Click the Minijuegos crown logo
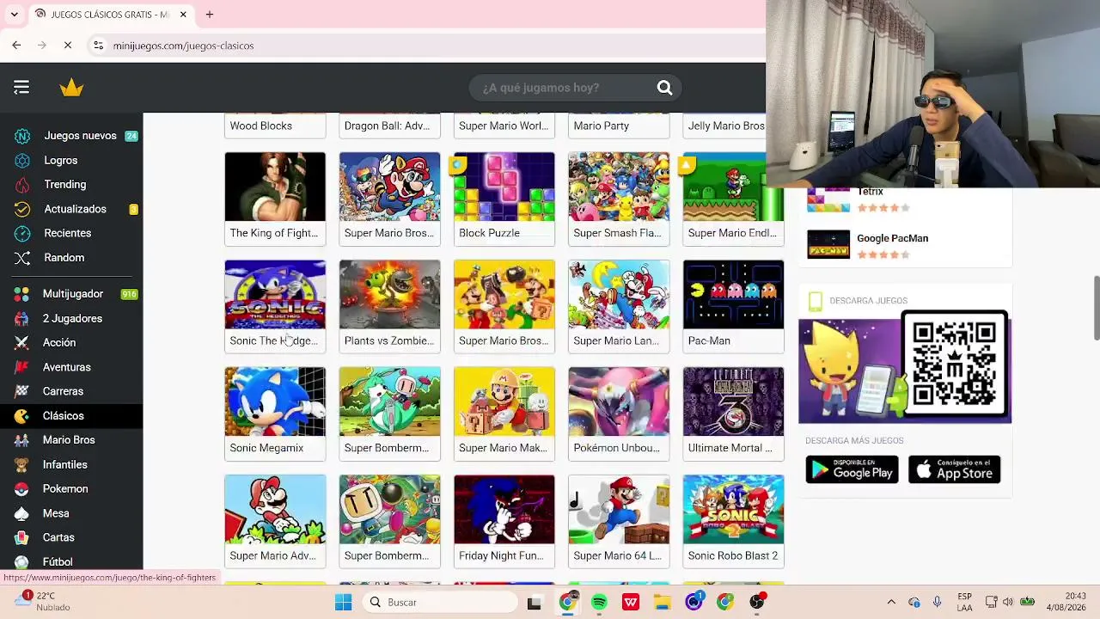The image size is (1100, 619). 71,87
